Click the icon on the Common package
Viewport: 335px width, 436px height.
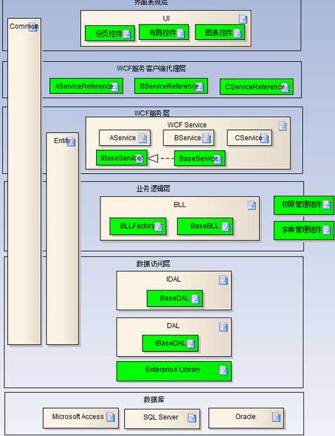click(33, 27)
